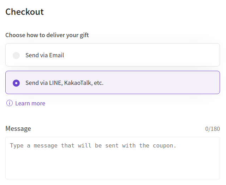The image size is (226, 185).
Task: Click the Send via Email option card
Action: point(113,55)
